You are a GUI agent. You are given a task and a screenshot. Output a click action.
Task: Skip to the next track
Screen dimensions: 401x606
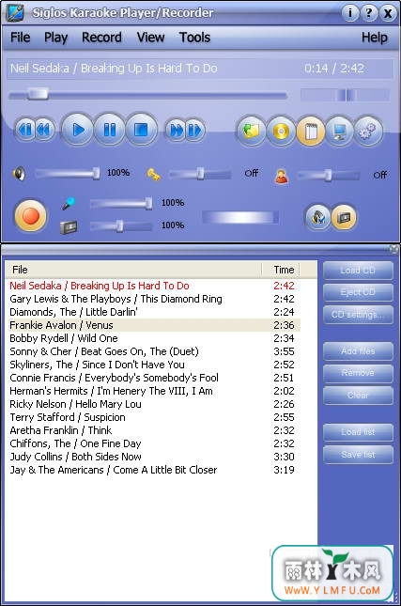(194, 130)
